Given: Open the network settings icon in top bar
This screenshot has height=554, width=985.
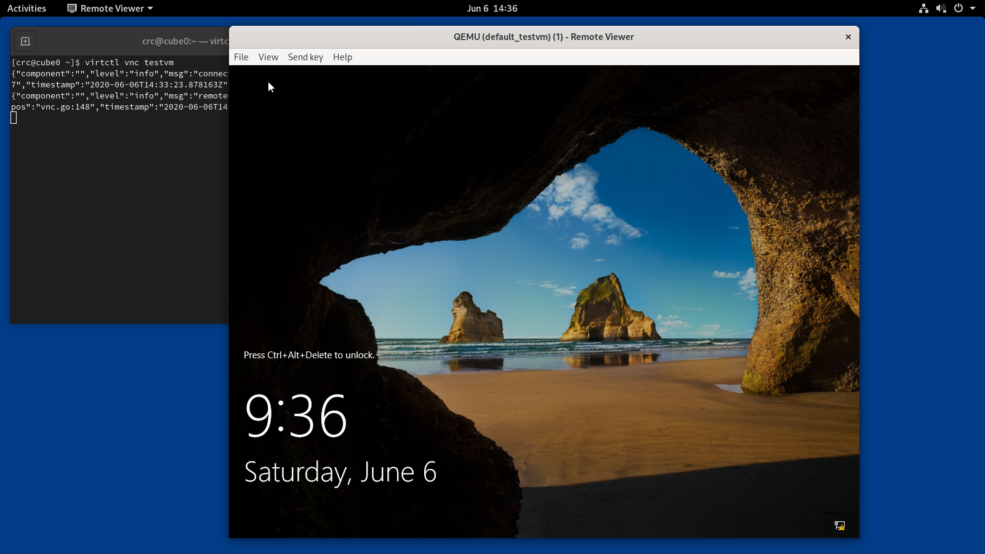Looking at the screenshot, I should pyautogui.click(x=923, y=9).
